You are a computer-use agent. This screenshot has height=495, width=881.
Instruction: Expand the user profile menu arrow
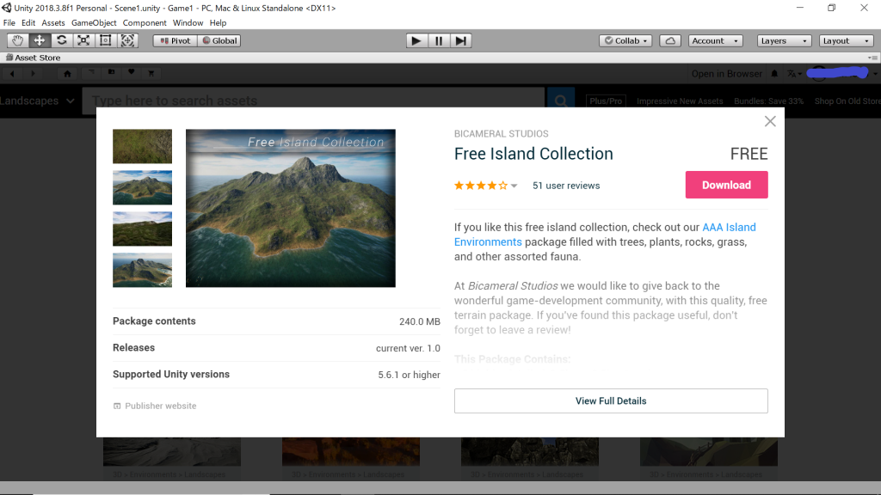coord(875,74)
